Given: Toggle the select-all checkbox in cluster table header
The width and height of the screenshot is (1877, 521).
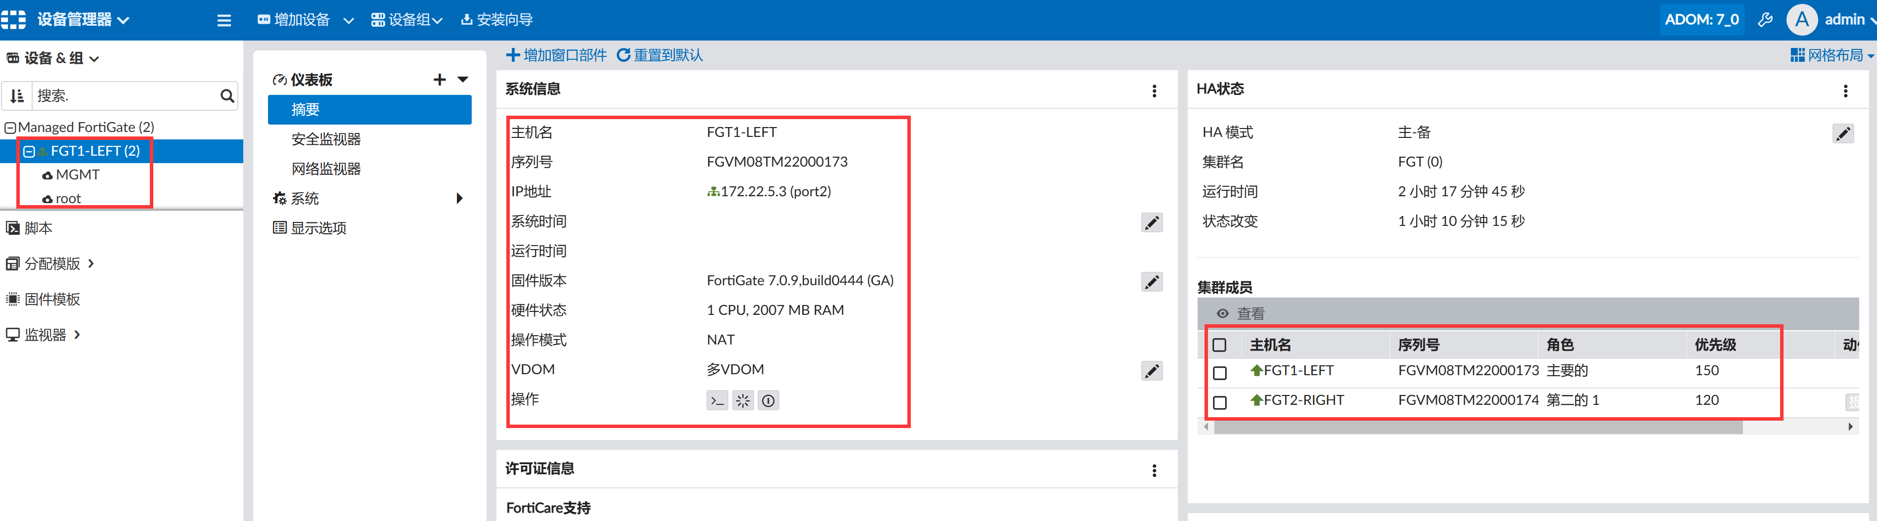Looking at the screenshot, I should [x=1219, y=346].
